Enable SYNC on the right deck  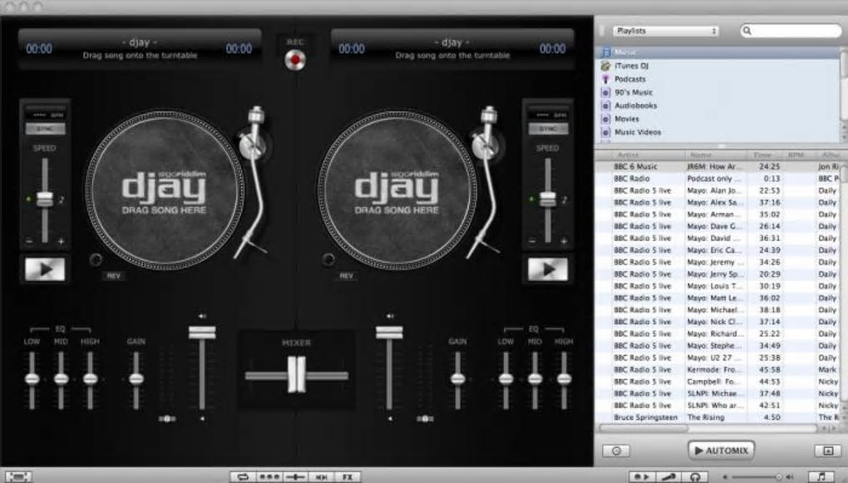[x=547, y=129]
